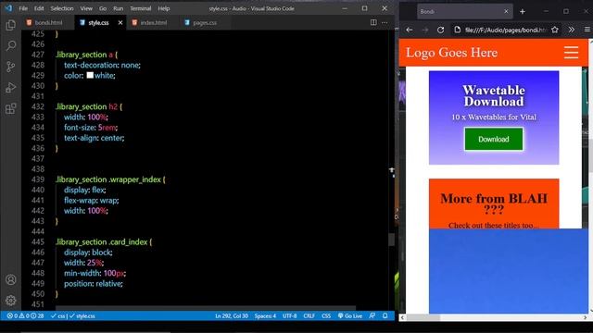Open the Run and Debug view
Viewport: 593px width, 333px height.
tap(10, 88)
